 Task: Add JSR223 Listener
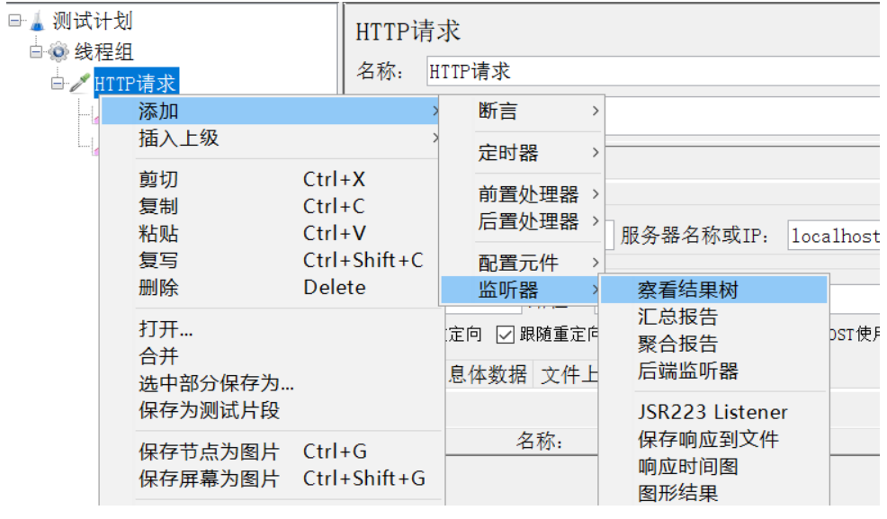(714, 412)
